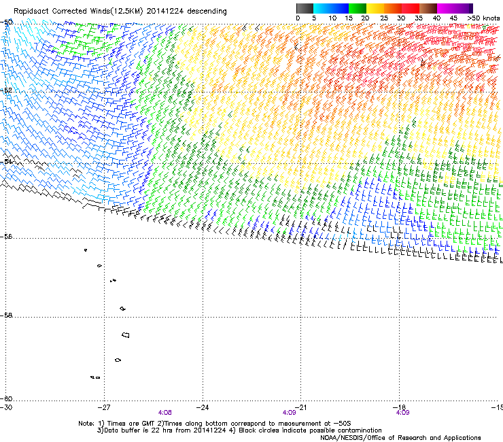
Task: Click the -27 longitude axis label
Action: coord(104,407)
